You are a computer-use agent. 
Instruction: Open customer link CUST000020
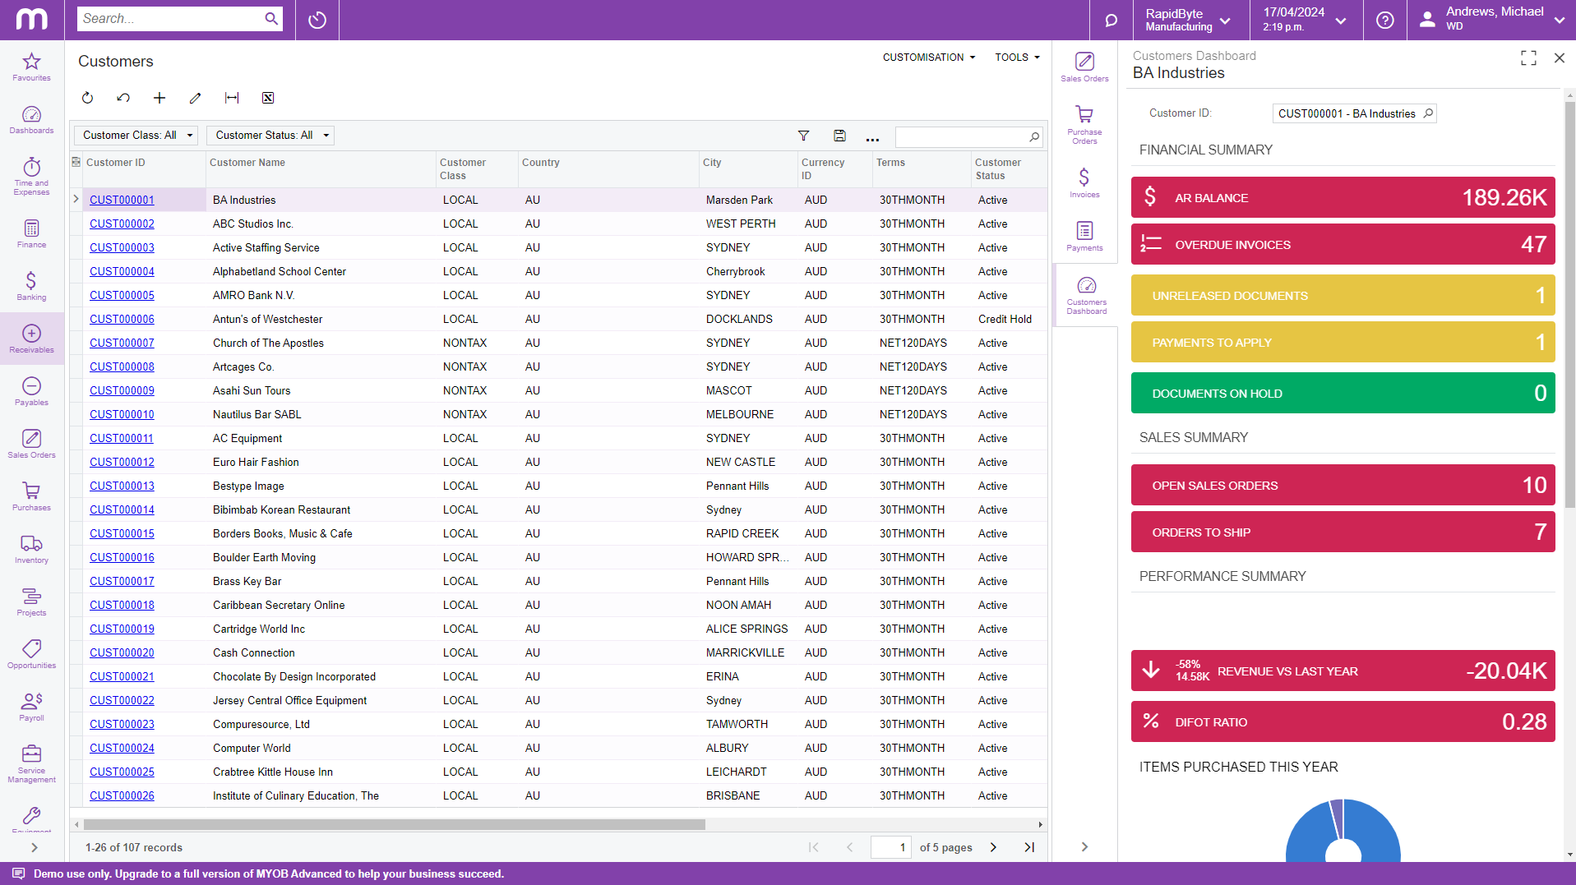point(122,652)
